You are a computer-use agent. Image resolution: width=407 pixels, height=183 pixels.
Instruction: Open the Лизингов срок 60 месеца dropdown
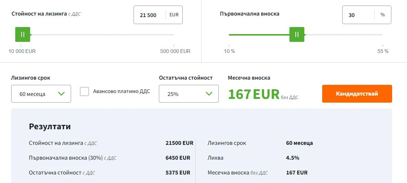click(x=41, y=94)
